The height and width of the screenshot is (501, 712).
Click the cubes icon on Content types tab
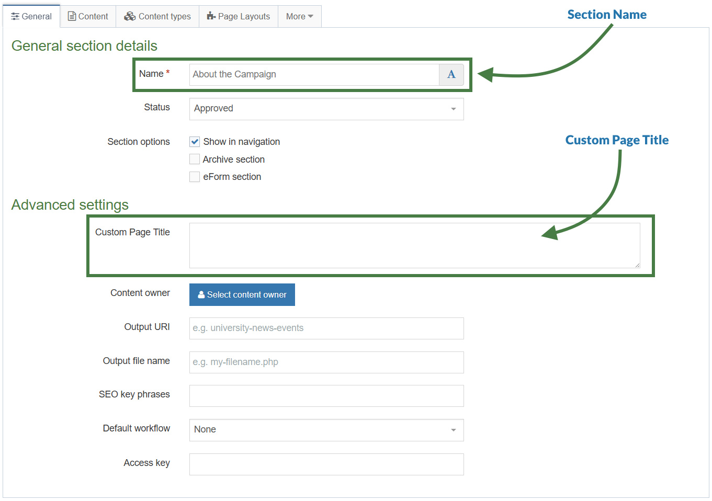tap(130, 16)
